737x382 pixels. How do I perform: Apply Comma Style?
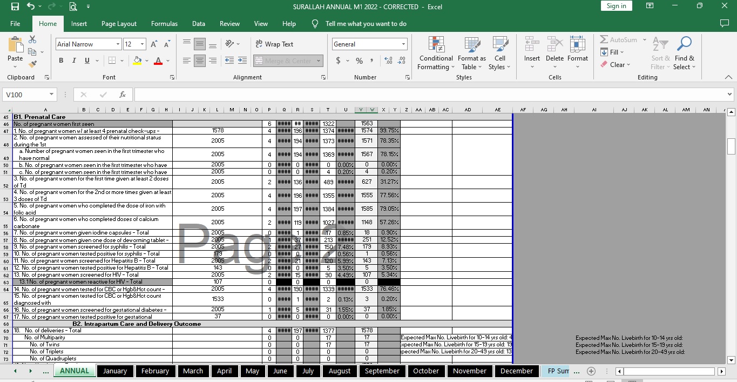click(371, 61)
